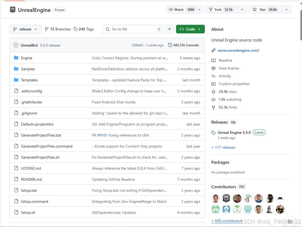
Task: Open the README.md file
Action: 31,179
